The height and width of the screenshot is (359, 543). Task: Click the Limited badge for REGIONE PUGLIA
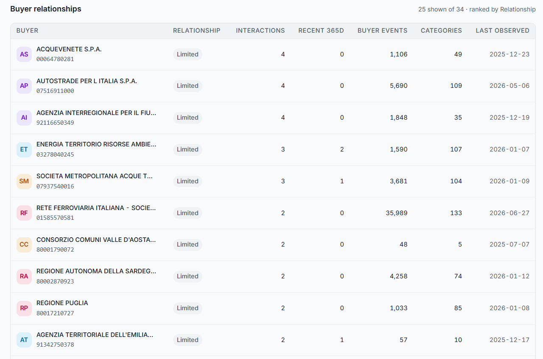click(x=188, y=308)
